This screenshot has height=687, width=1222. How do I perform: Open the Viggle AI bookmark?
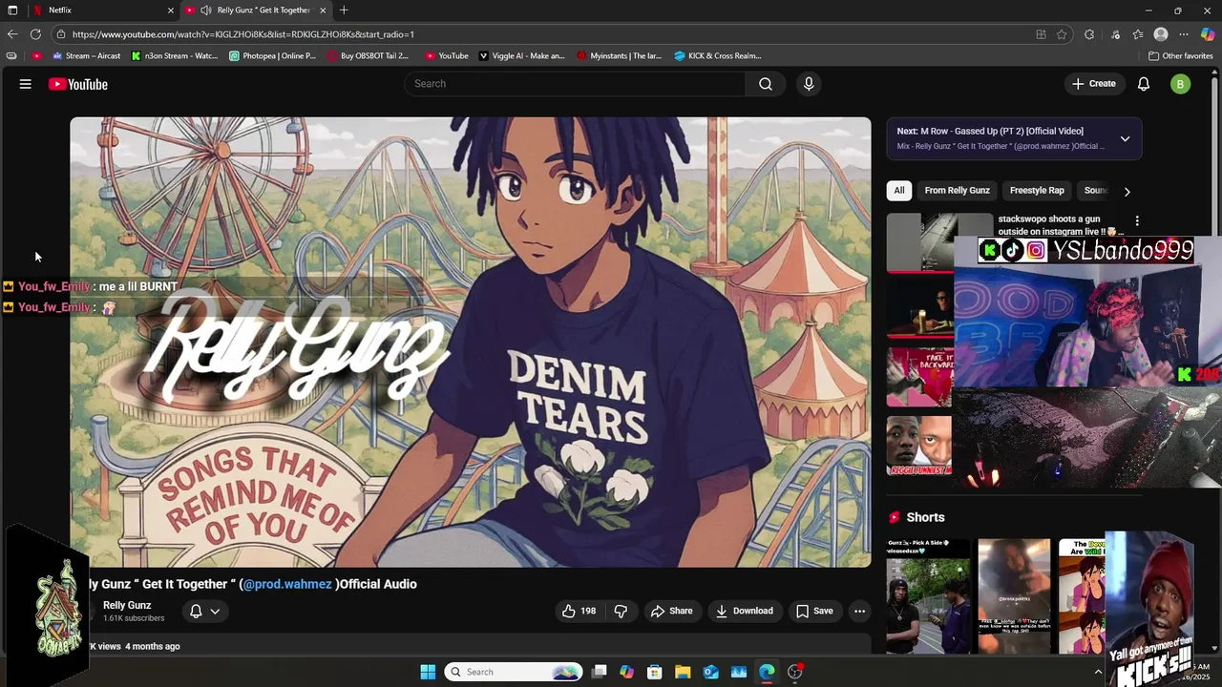tap(521, 56)
